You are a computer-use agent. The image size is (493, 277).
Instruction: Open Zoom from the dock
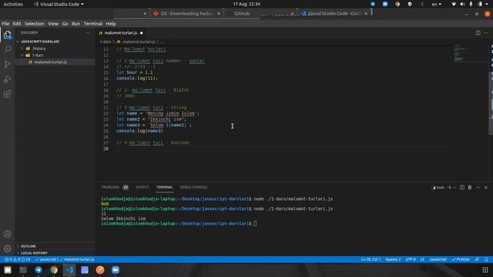pyautogui.click(x=116, y=270)
